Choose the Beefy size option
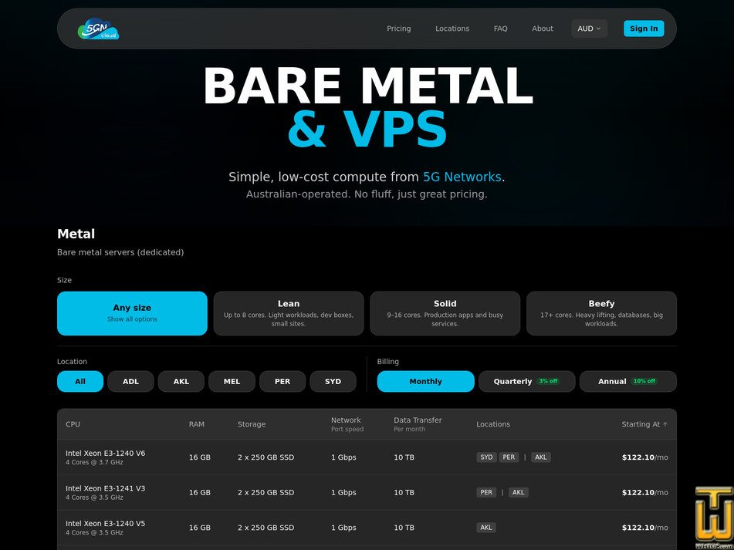Image resolution: width=734 pixels, height=550 pixels. (x=601, y=313)
